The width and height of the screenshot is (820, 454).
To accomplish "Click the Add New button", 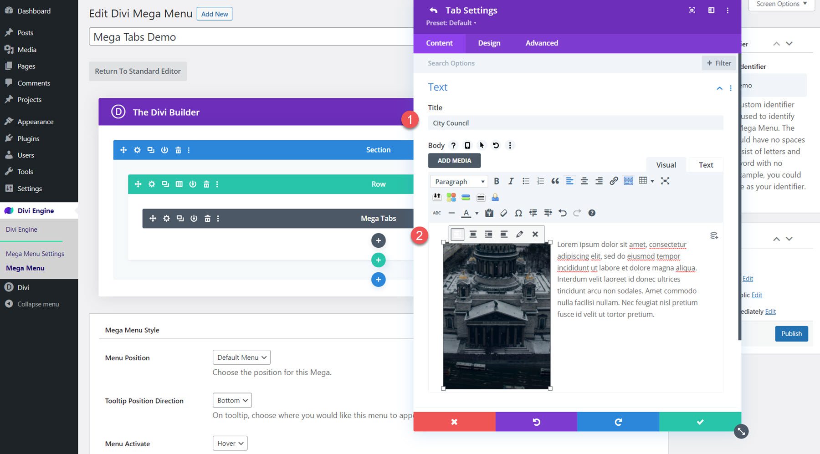I will [x=214, y=14].
